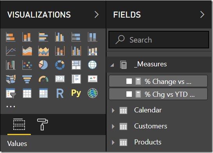This screenshot has width=213, height=153.
Task: Choose the donut chart visual
Action: coord(60,65)
